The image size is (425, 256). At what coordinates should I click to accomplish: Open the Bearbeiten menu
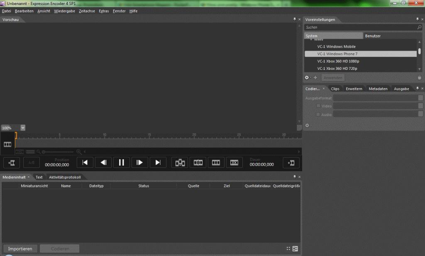click(24, 11)
